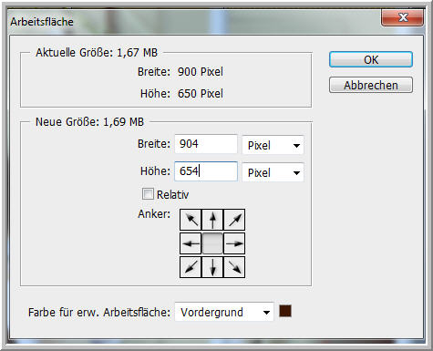The width and height of the screenshot is (433, 351).
Task: Confirm with the OK button
Action: 371,59
